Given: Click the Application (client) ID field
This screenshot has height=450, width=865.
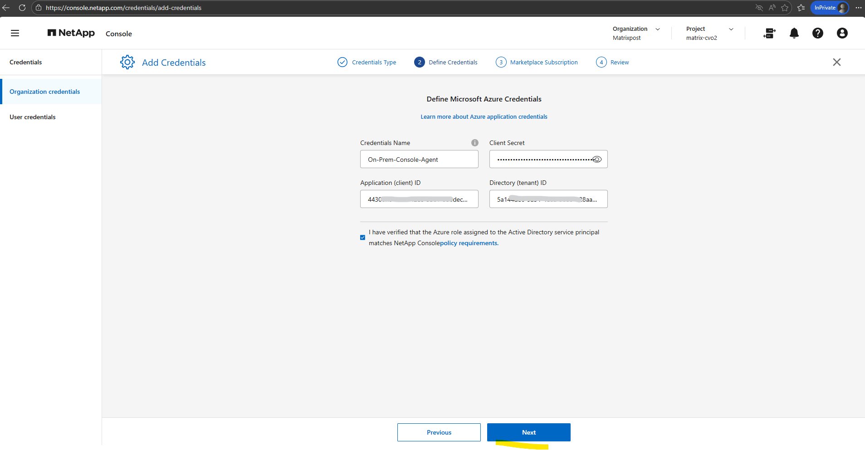Looking at the screenshot, I should tap(419, 199).
